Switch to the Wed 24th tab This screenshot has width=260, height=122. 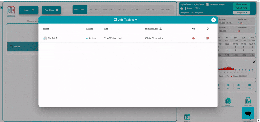(108, 10)
